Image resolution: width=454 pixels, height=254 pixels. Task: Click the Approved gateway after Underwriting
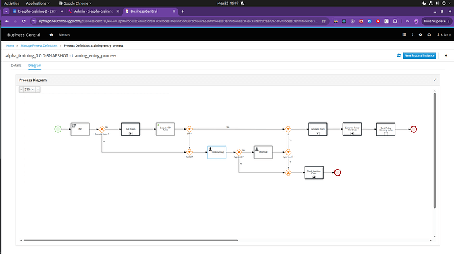(x=239, y=152)
